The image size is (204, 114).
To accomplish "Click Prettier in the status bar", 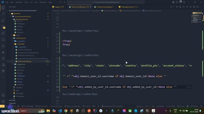I will [194, 106].
